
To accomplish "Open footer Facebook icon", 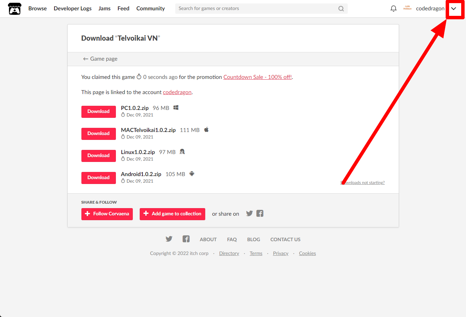I will (186, 239).
